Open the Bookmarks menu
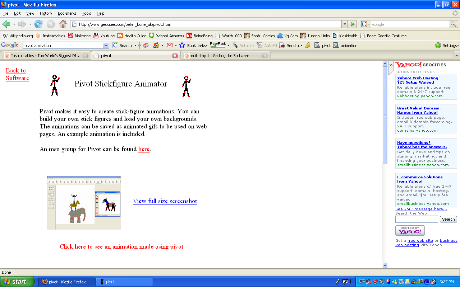460x287 pixels. coord(67,13)
